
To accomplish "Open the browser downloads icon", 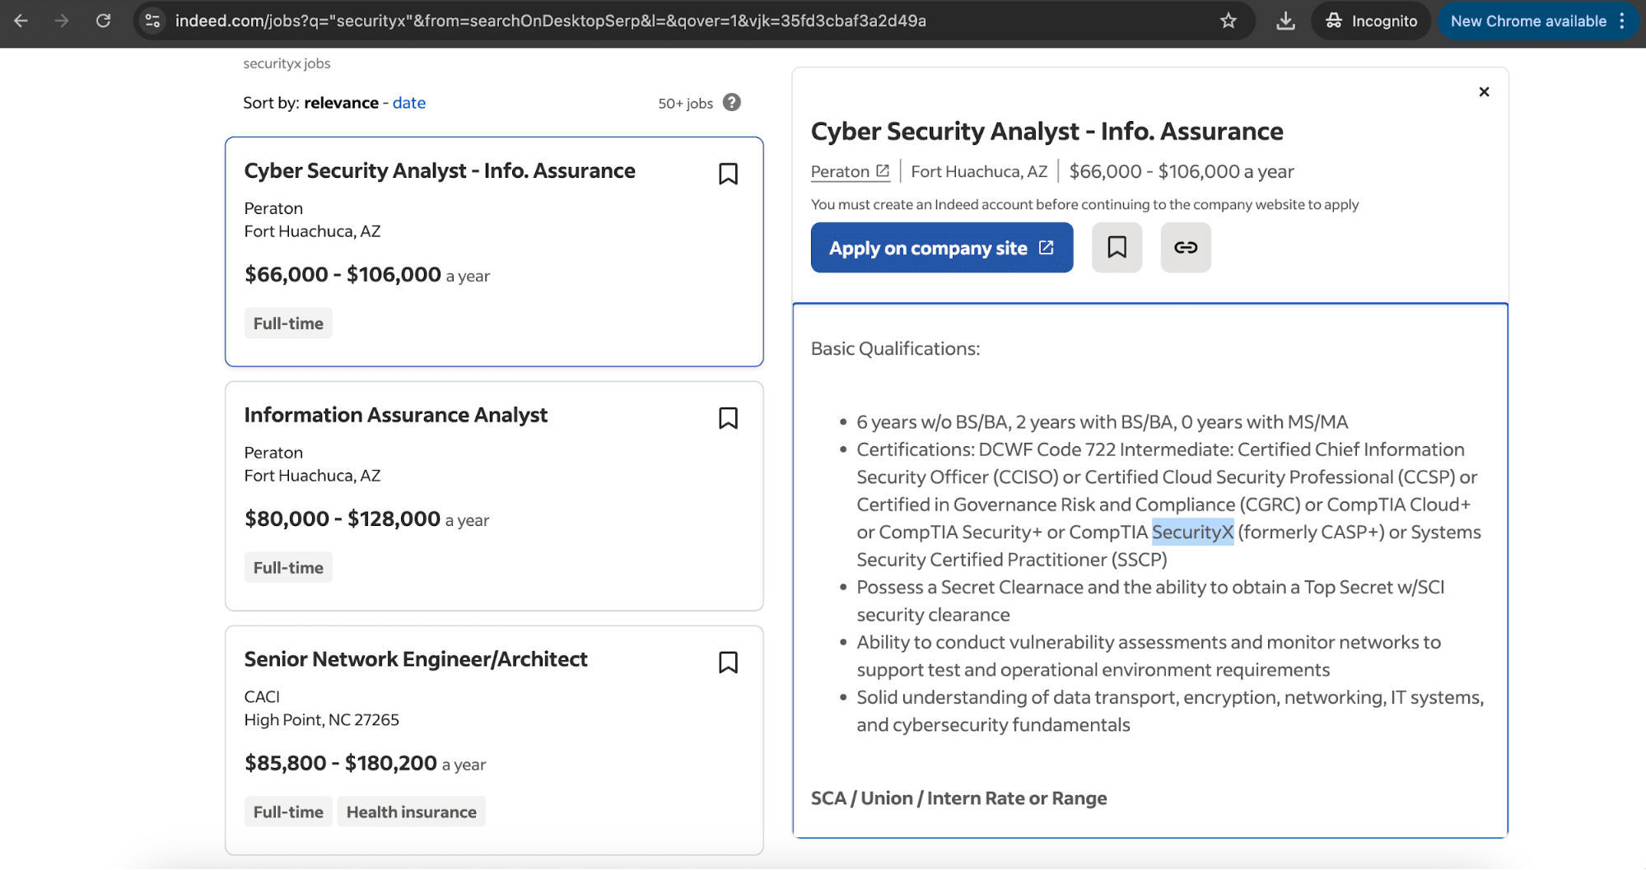I will (1285, 21).
